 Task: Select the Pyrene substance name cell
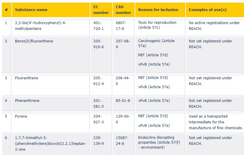pos(21,116)
